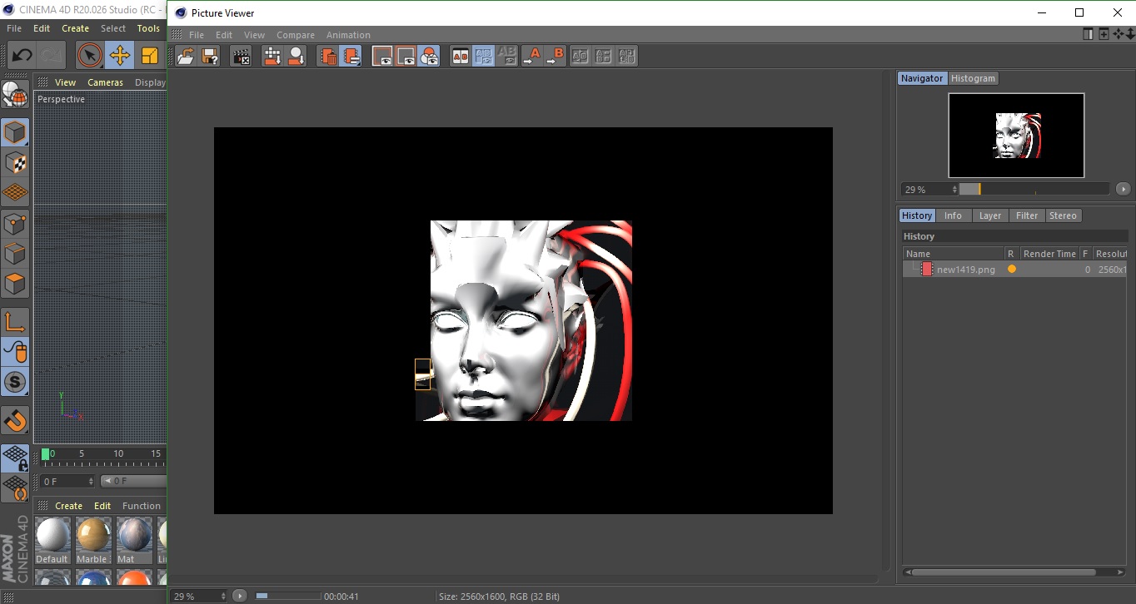
Task: Click the navigator 29 % zoom spinner arrows
Action: pos(954,190)
